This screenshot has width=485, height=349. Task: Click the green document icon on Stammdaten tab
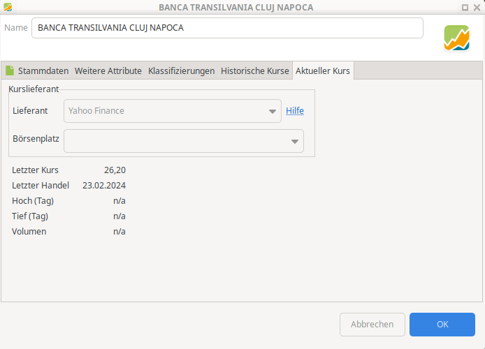point(10,70)
